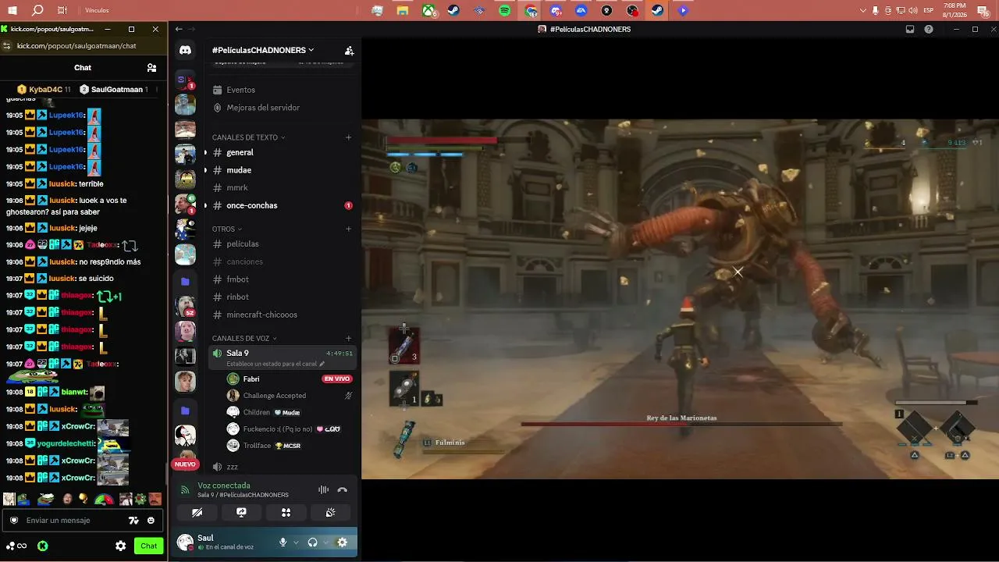Viewport: 999px width, 562px height.
Task: Open the mudae text channel
Action: (283, 170)
